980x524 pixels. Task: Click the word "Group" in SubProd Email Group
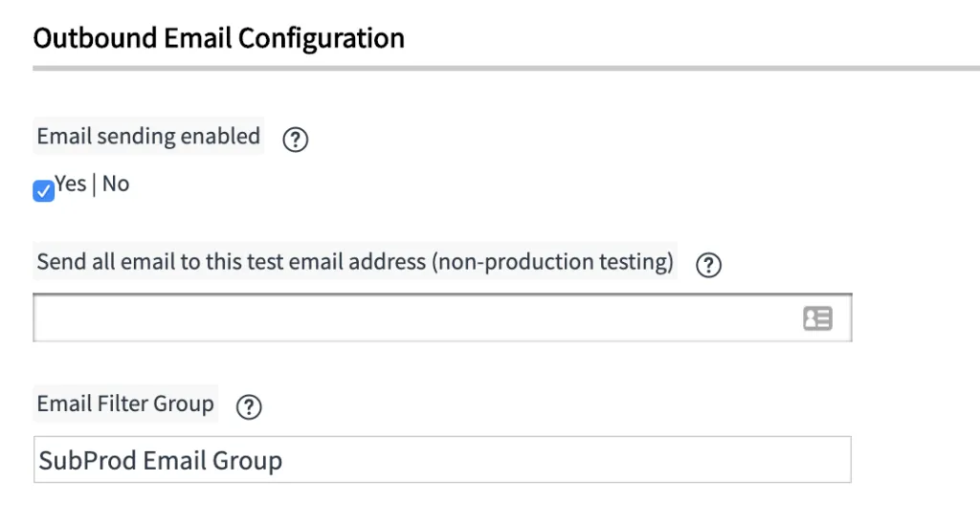pos(247,461)
